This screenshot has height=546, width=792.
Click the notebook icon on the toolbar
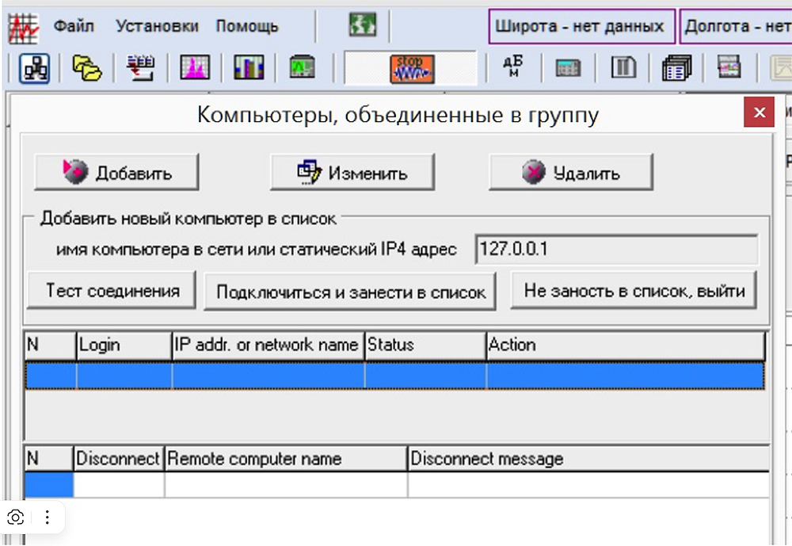[623, 67]
